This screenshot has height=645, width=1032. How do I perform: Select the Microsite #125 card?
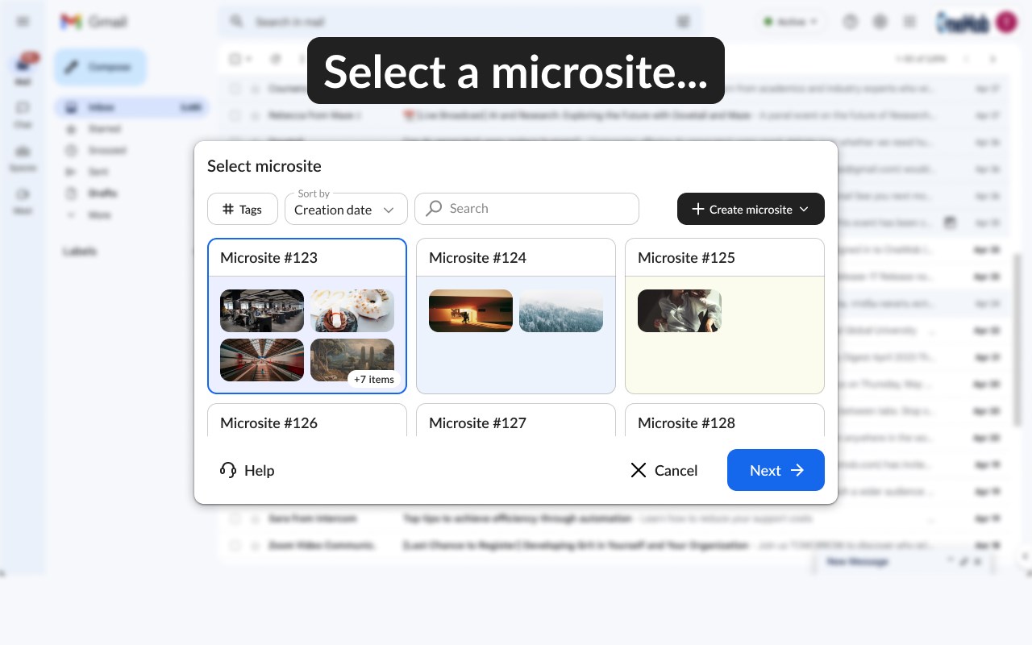[724, 316]
